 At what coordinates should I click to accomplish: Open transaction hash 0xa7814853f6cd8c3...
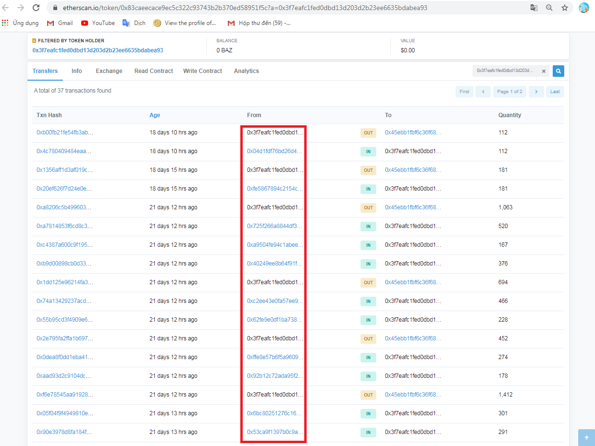point(65,226)
